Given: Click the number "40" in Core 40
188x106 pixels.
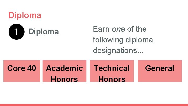Looking at the screenshot, I should coord(31,68).
